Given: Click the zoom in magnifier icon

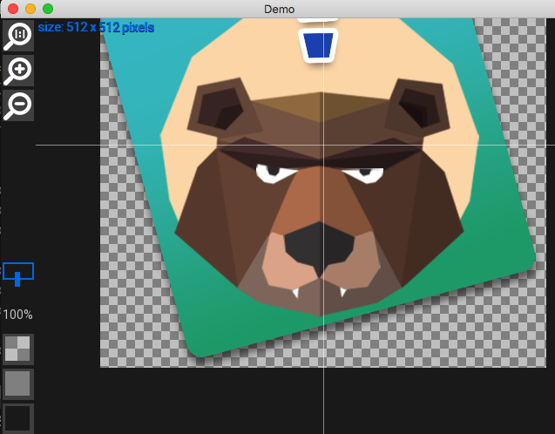Looking at the screenshot, I should coord(18,70).
